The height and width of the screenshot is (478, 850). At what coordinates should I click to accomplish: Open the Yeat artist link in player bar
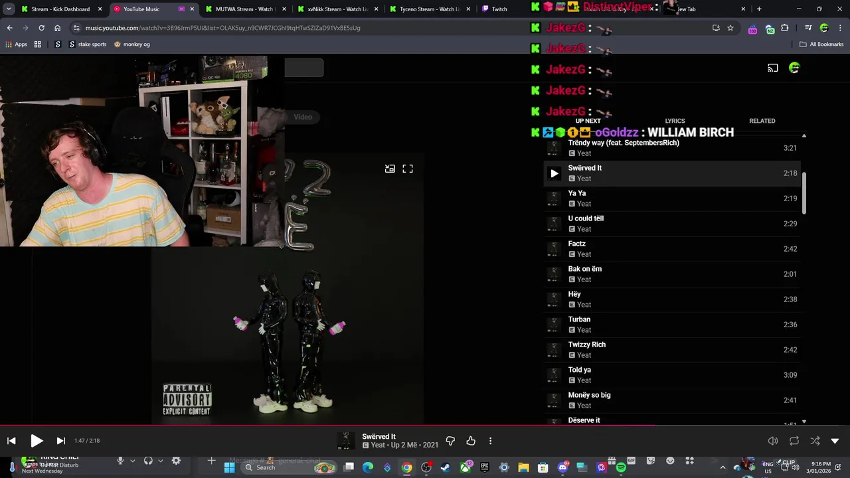377,445
